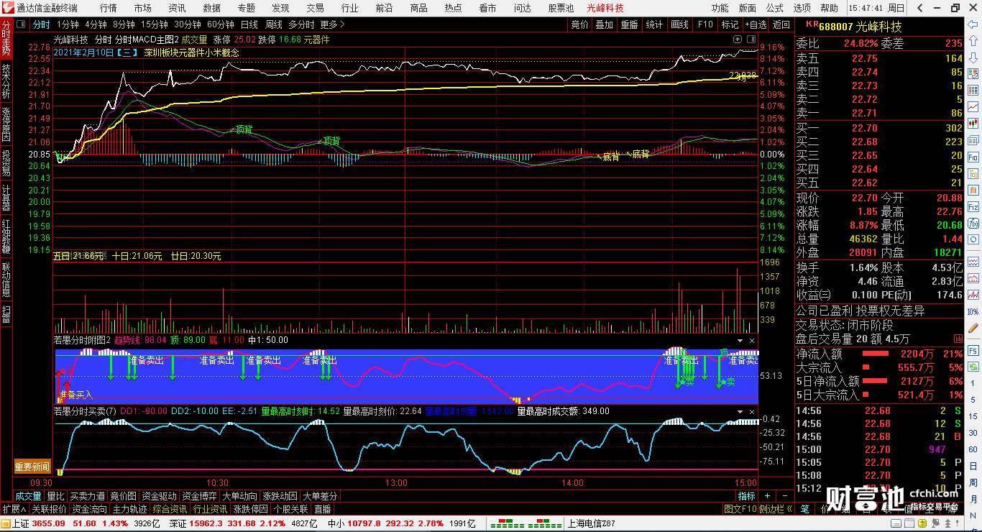The width and height of the screenshot is (982, 532).
Task: Click the 10% icon in right toolbar
Action: (973, 311)
